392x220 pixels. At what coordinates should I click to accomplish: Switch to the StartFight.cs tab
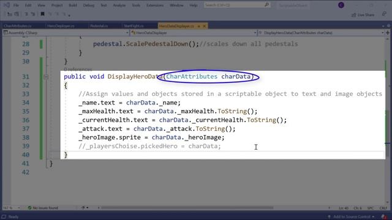click(134, 26)
